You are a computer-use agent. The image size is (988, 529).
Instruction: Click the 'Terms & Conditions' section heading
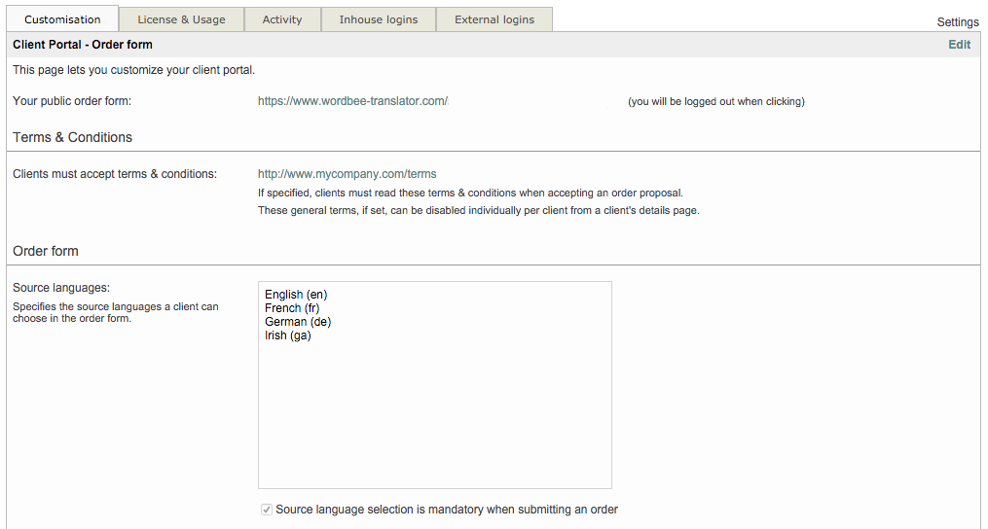click(x=73, y=137)
